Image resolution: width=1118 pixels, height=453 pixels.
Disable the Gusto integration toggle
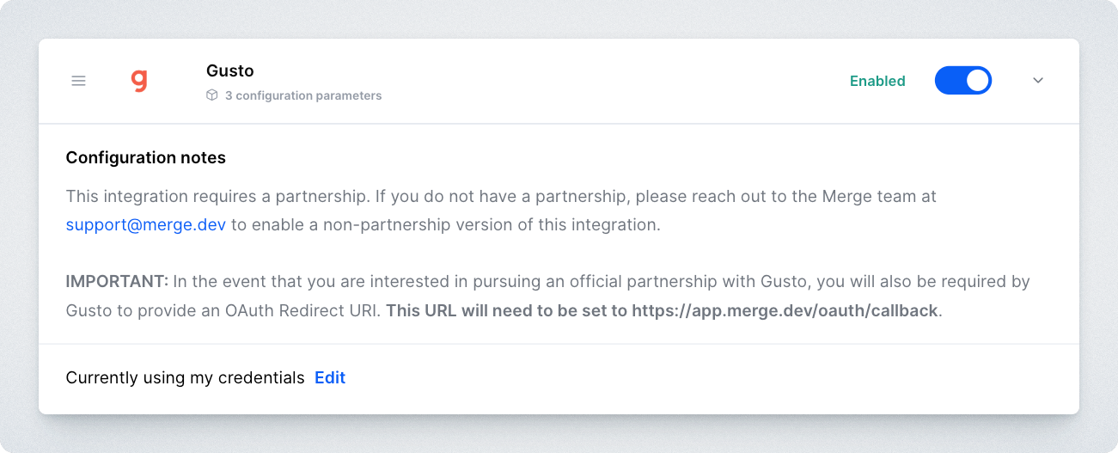pos(962,81)
